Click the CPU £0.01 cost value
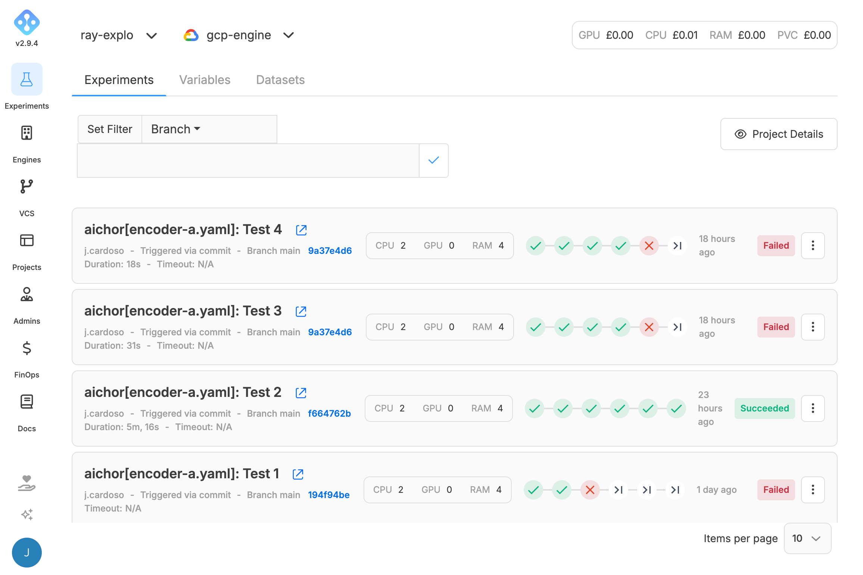Viewport: 863px width, 575px height. click(x=685, y=35)
